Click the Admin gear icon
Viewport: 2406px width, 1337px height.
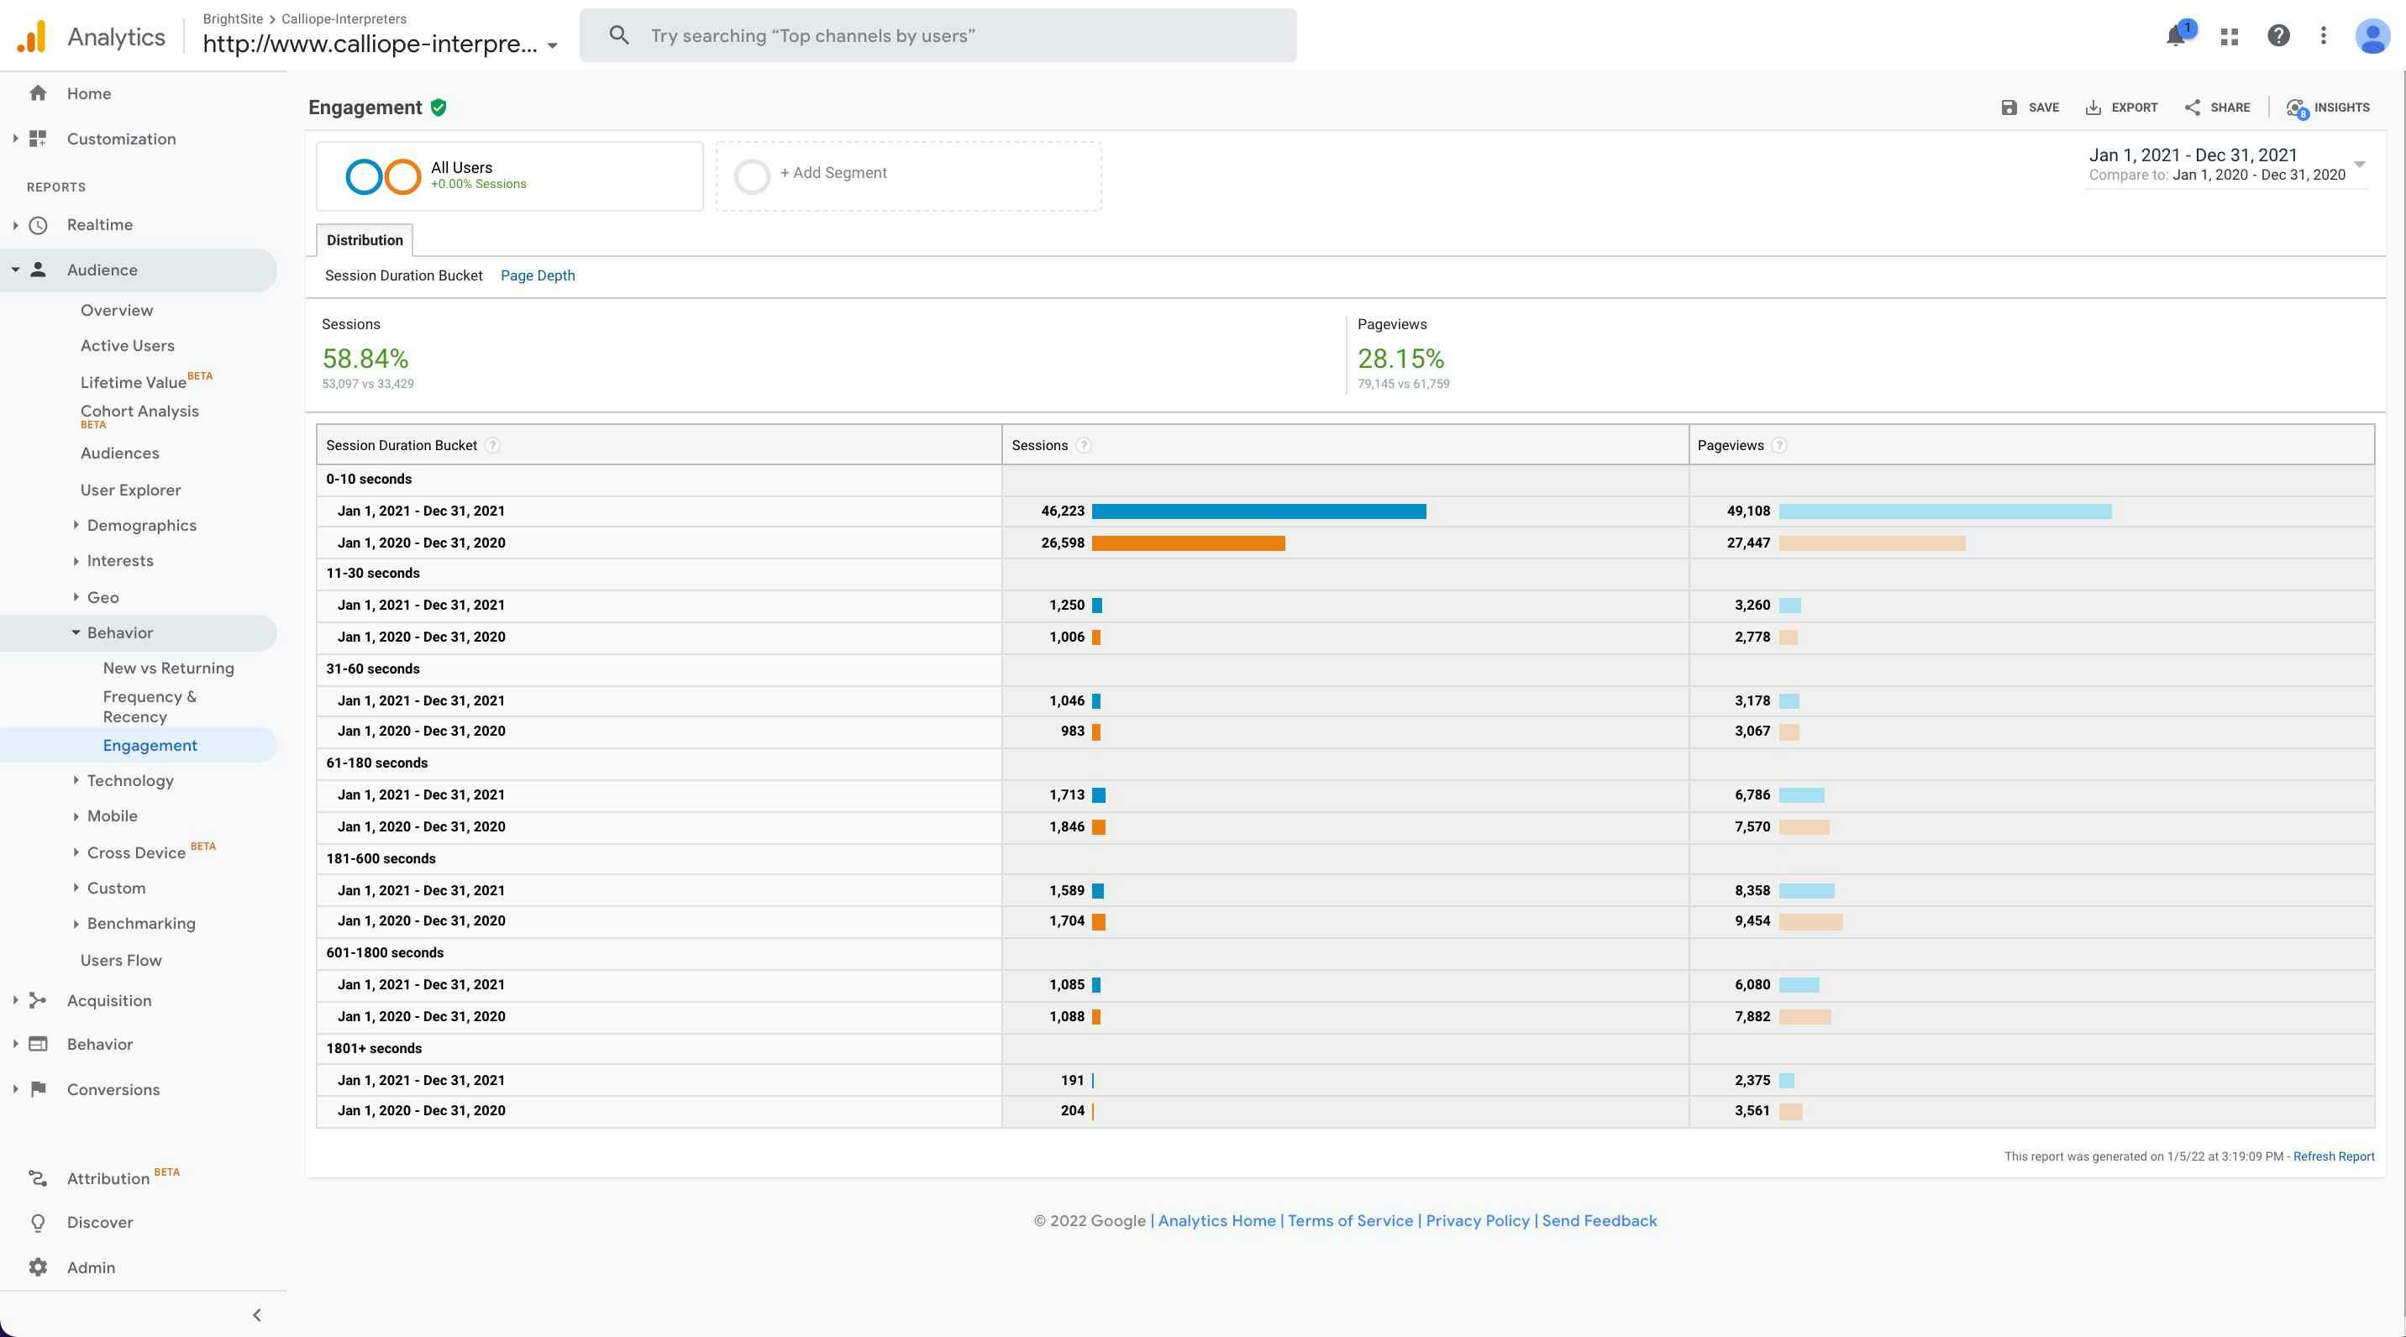click(x=37, y=1267)
